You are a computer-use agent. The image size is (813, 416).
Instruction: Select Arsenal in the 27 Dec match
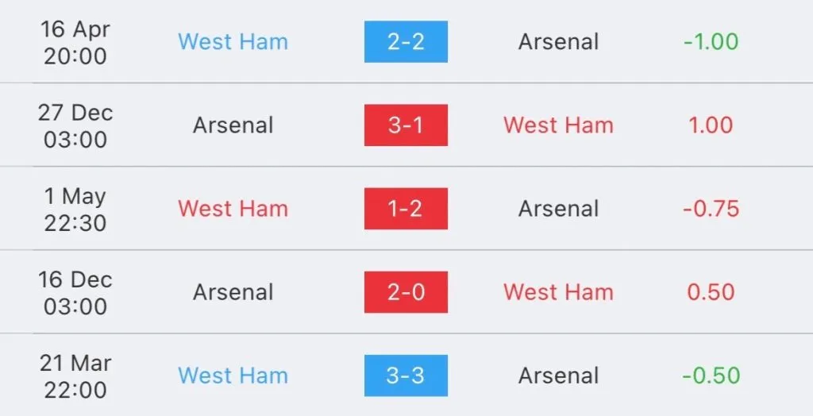[x=233, y=125]
